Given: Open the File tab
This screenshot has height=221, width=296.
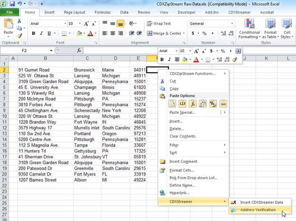Looking at the screenshot, I should [9, 12].
